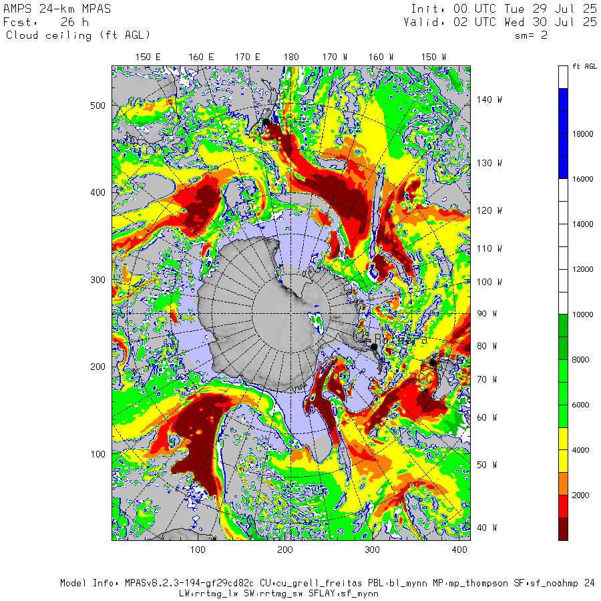The image size is (601, 601).
Task: Click the '130 W' longitude label
Action: click(x=489, y=164)
